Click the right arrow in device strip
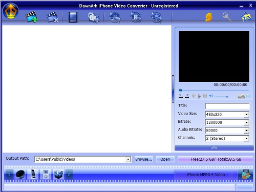This screenshot has height=192, width=256. [x=69, y=174]
